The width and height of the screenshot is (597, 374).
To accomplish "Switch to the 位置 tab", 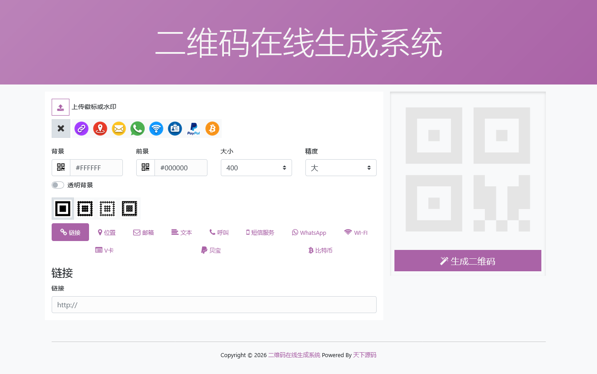I will click(x=107, y=232).
